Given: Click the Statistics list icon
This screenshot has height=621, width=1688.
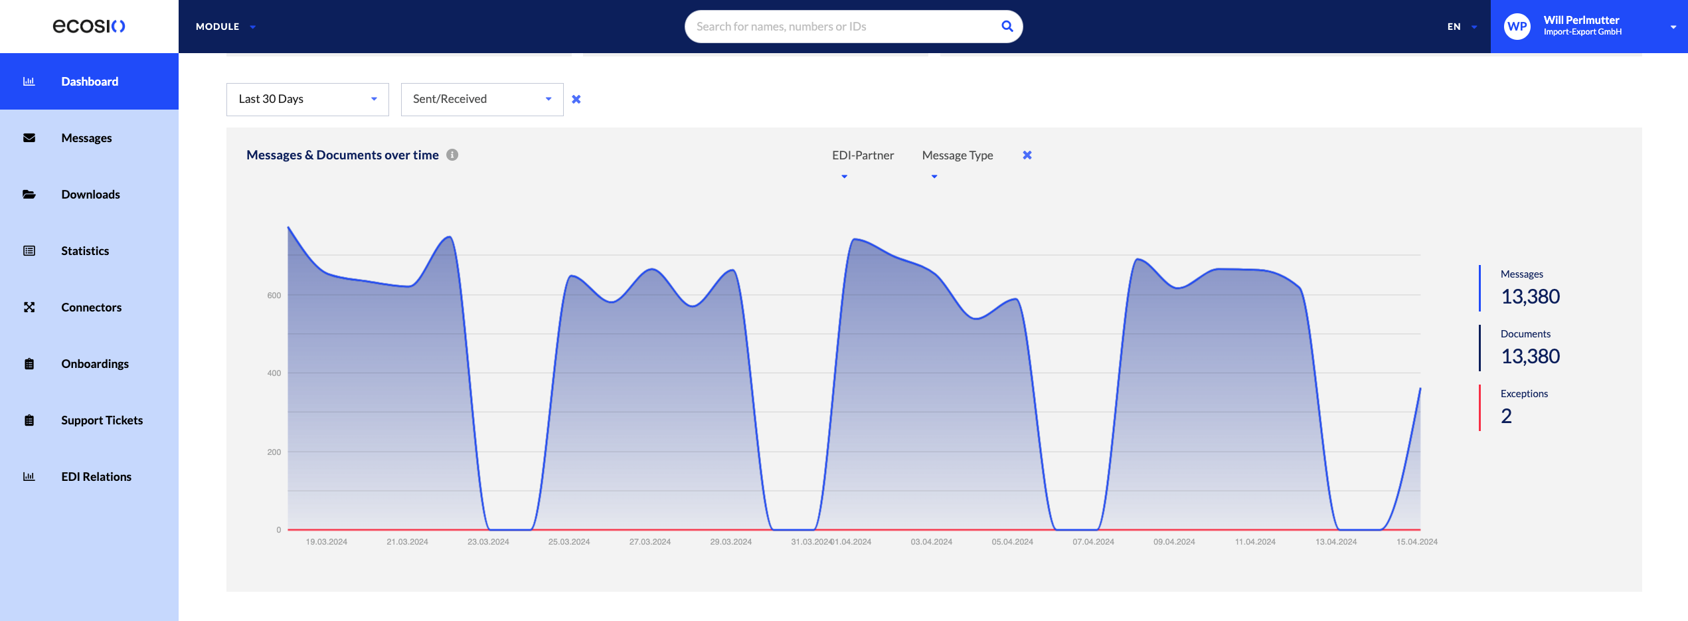Looking at the screenshot, I should coord(29,251).
